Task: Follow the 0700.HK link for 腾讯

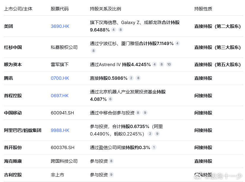Action: 59,78
